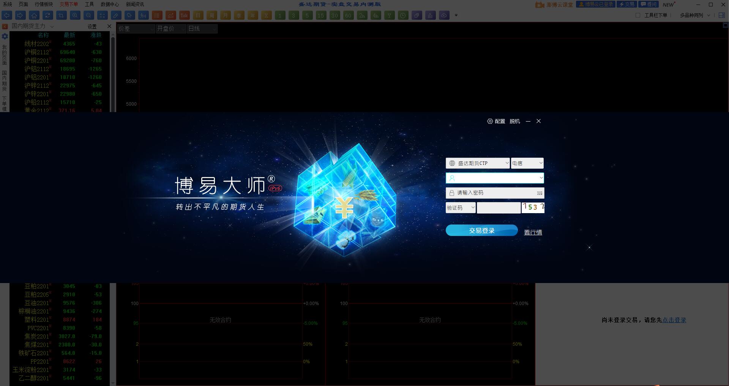Open 配置 in the login dialog
Image resolution: width=729 pixels, height=386 pixels.
(x=496, y=121)
